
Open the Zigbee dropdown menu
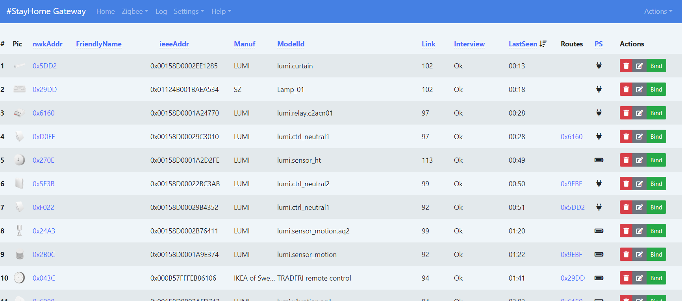coord(135,11)
